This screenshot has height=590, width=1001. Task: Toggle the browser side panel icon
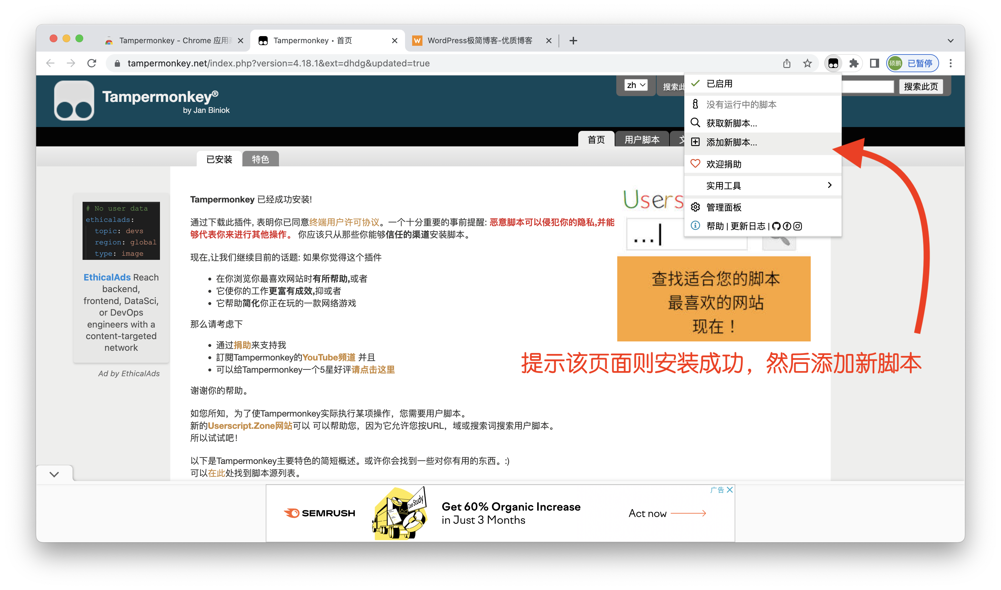(874, 63)
